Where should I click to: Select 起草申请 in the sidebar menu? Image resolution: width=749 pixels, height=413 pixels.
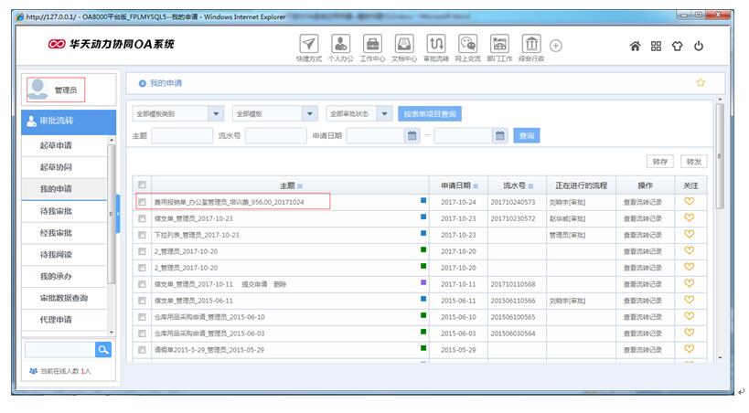point(64,145)
